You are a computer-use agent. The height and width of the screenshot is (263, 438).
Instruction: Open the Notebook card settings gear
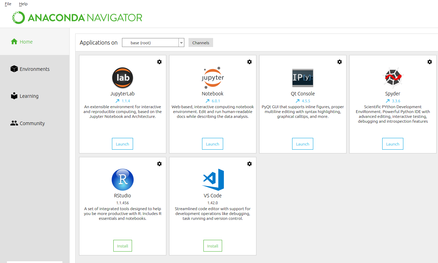click(x=249, y=62)
